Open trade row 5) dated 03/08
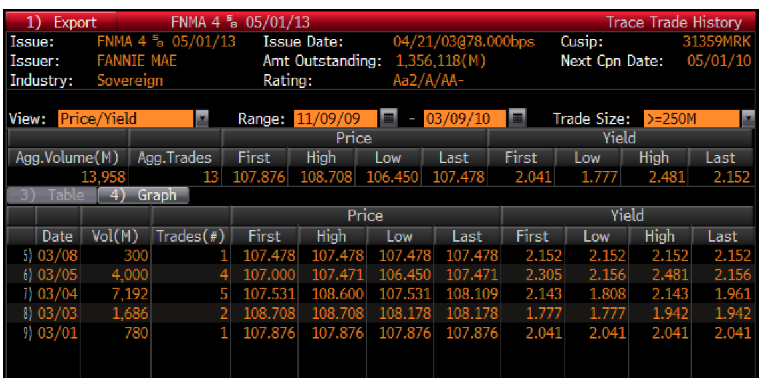Image resolution: width=768 pixels, height=385 pixels. pos(380,255)
